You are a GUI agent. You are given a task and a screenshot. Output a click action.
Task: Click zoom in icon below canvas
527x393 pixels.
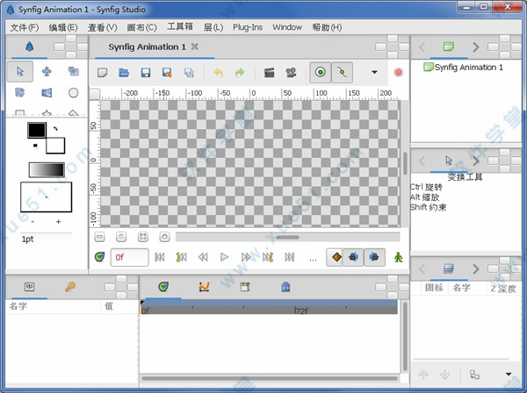pyautogui.click(x=121, y=237)
